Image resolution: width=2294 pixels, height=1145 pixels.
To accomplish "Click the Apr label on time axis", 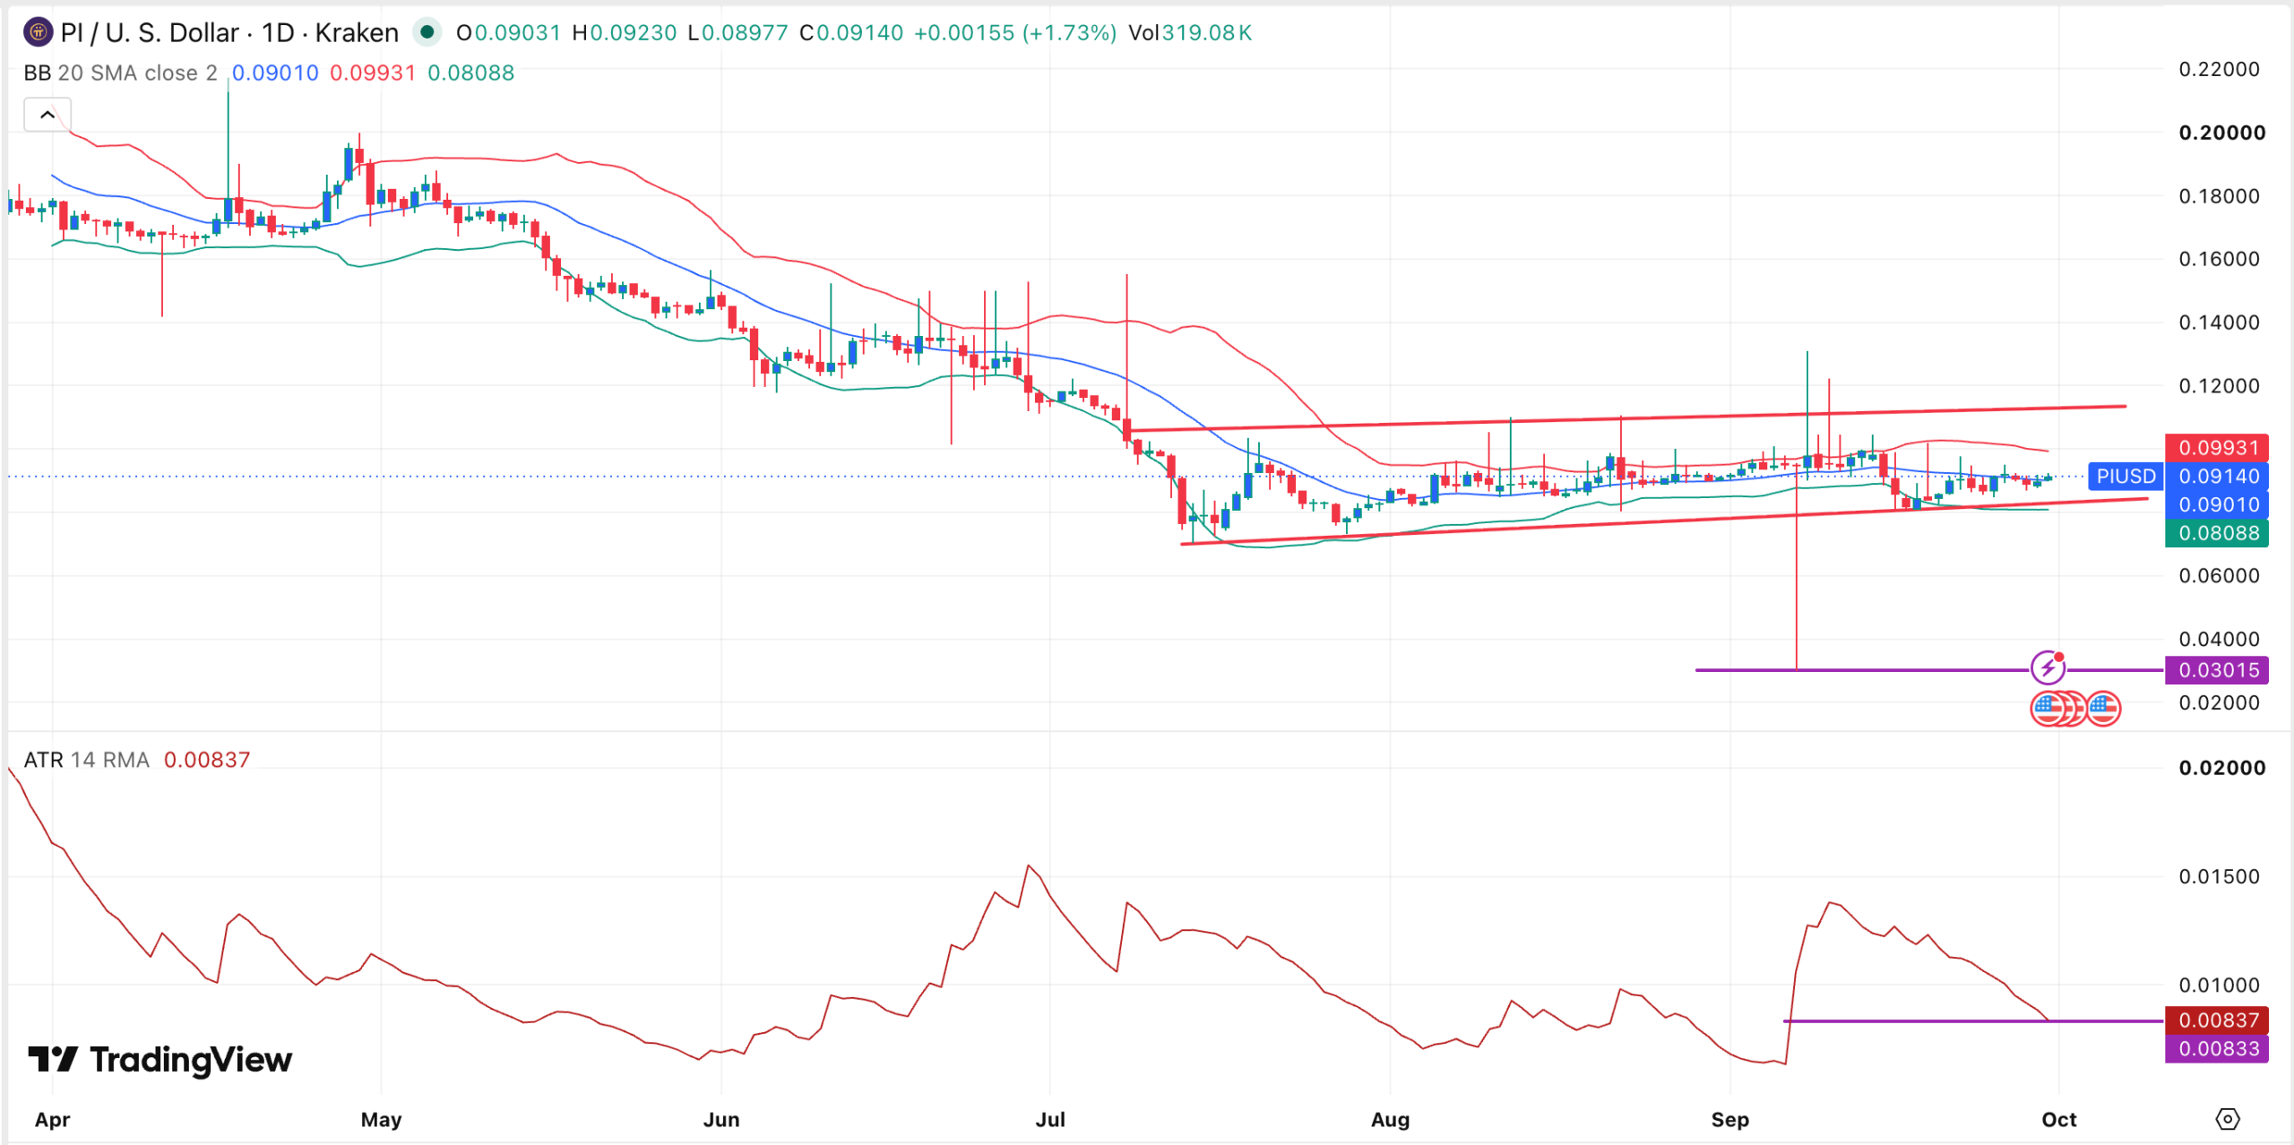I will tap(52, 1120).
